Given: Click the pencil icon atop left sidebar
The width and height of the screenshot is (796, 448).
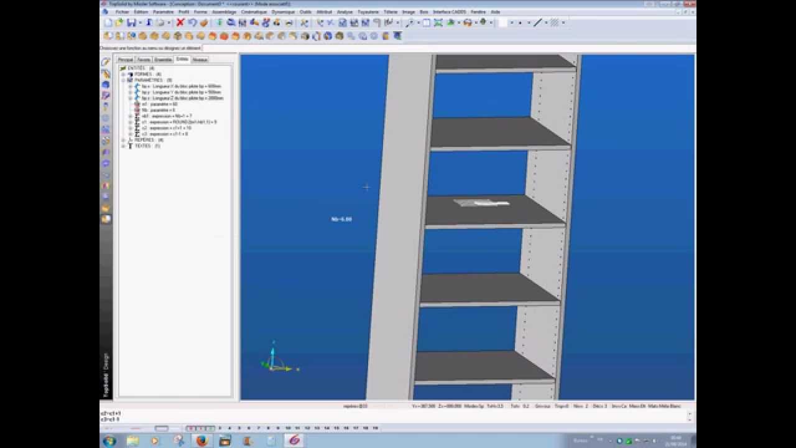Looking at the screenshot, I should [x=106, y=62].
